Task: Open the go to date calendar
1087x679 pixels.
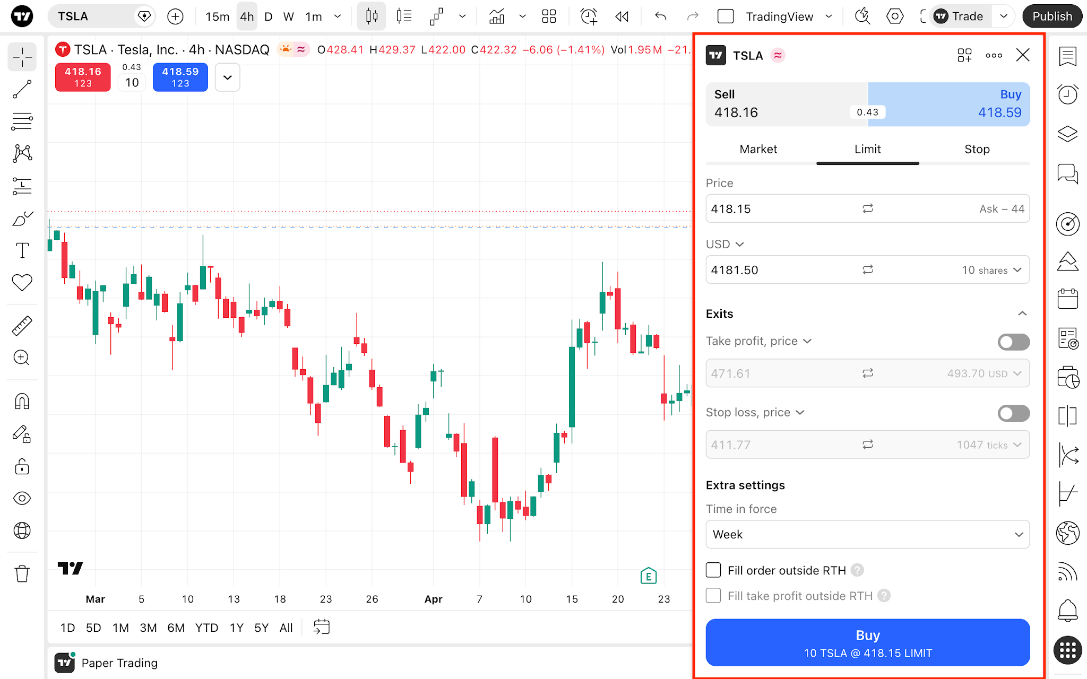Action: click(322, 627)
